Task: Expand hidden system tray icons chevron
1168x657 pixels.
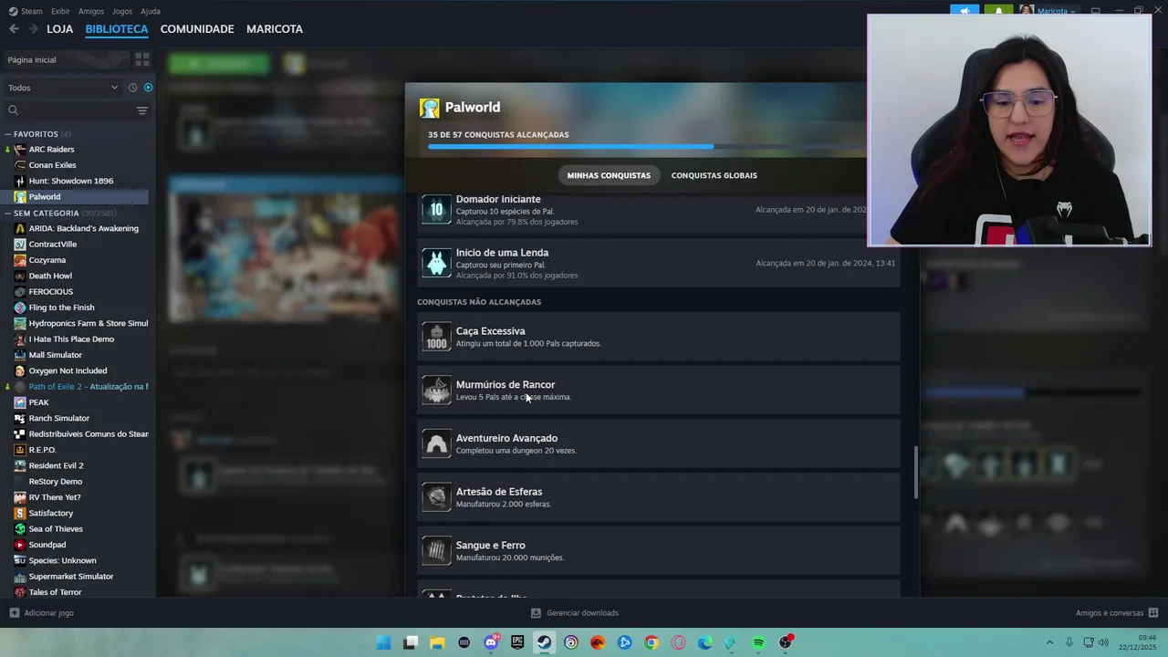Action: (1049, 642)
